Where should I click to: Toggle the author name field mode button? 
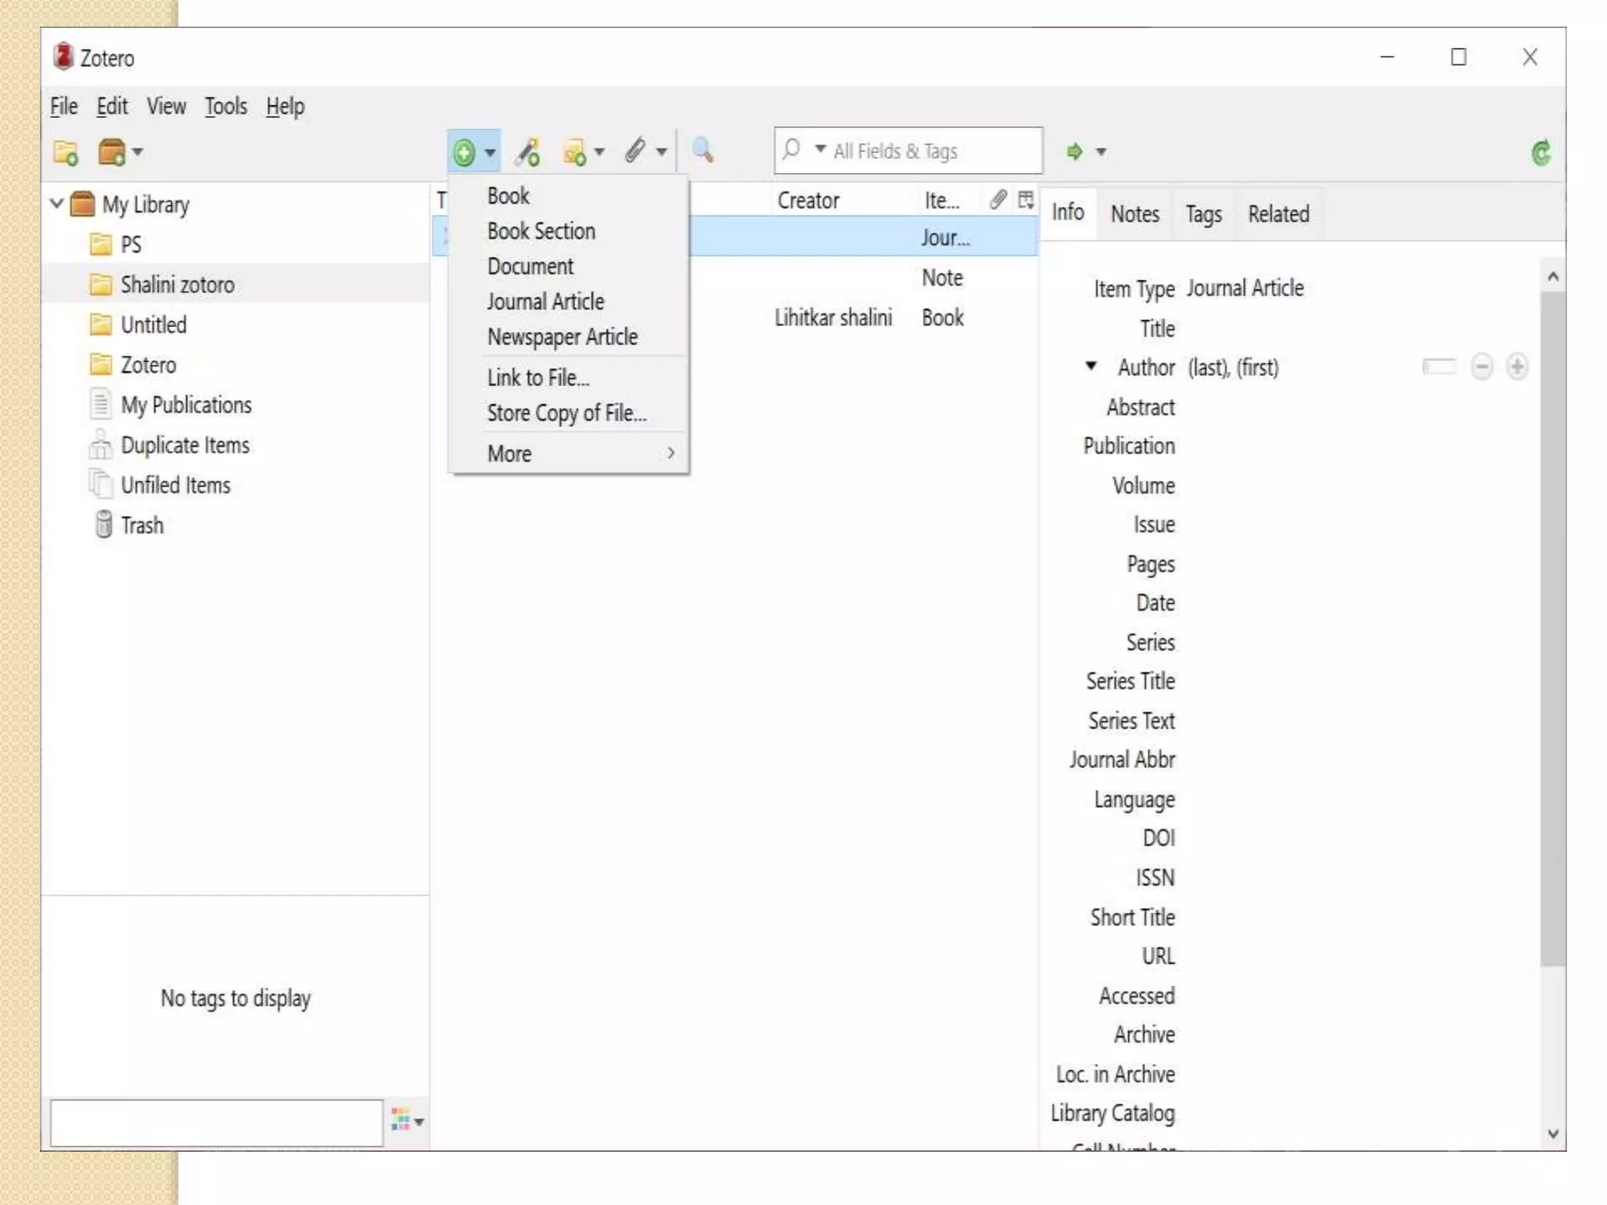pos(1438,366)
